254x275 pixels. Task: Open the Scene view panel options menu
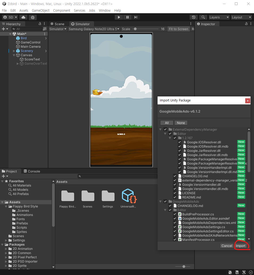click(x=191, y=24)
